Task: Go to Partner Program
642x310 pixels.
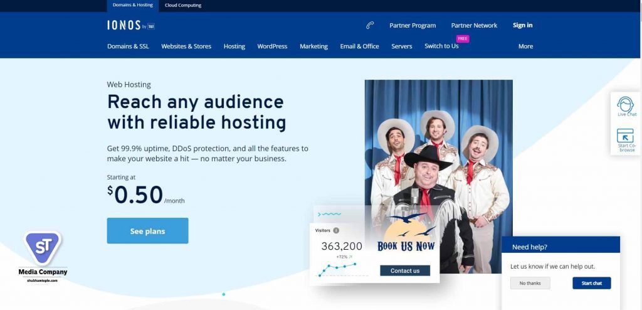Action: [x=413, y=26]
